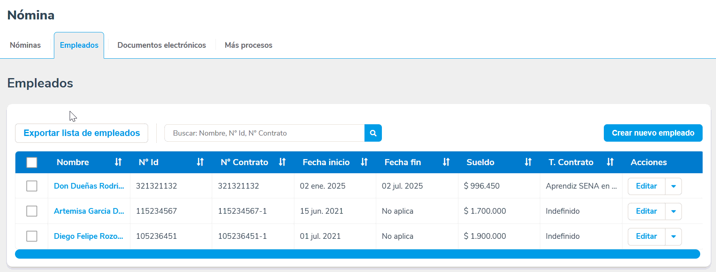
Task: Select the Don Dueñas row checkbox
Action: point(32,186)
